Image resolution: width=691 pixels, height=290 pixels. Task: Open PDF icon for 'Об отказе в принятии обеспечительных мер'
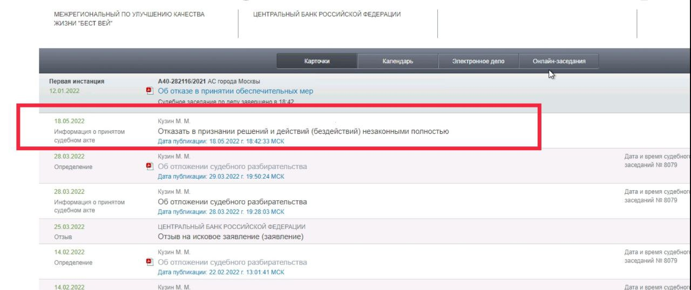pos(150,91)
